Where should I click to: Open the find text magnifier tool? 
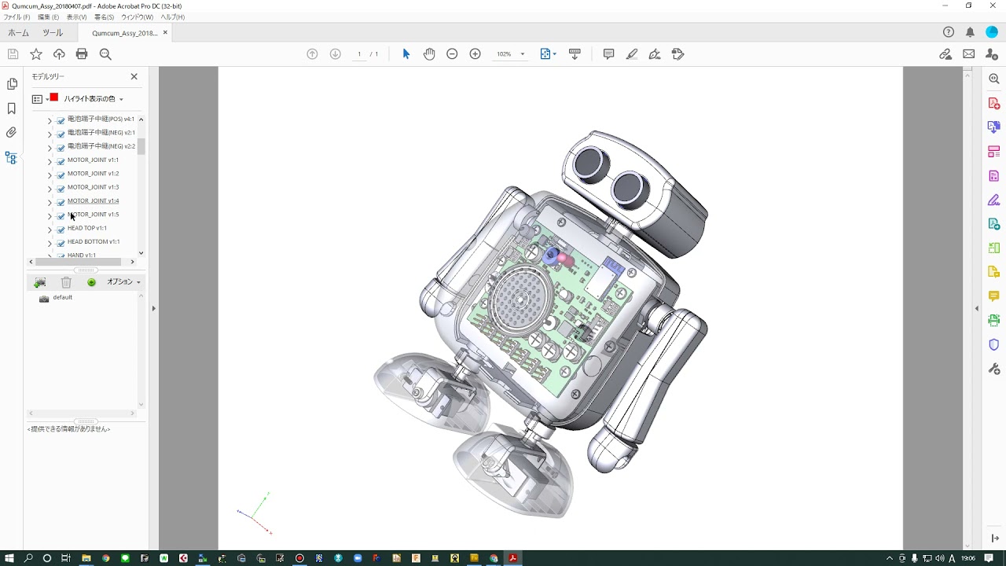coord(105,54)
